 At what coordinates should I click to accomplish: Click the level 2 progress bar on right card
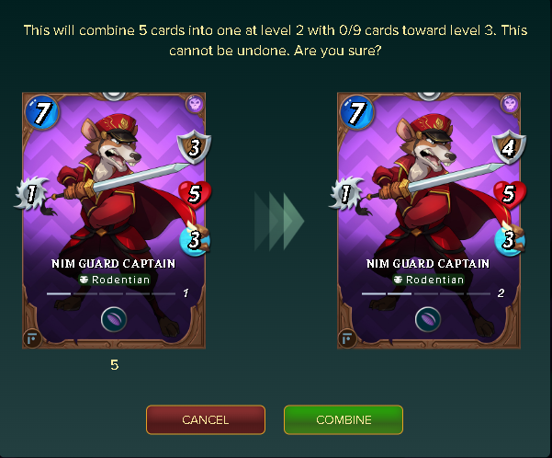(426, 293)
